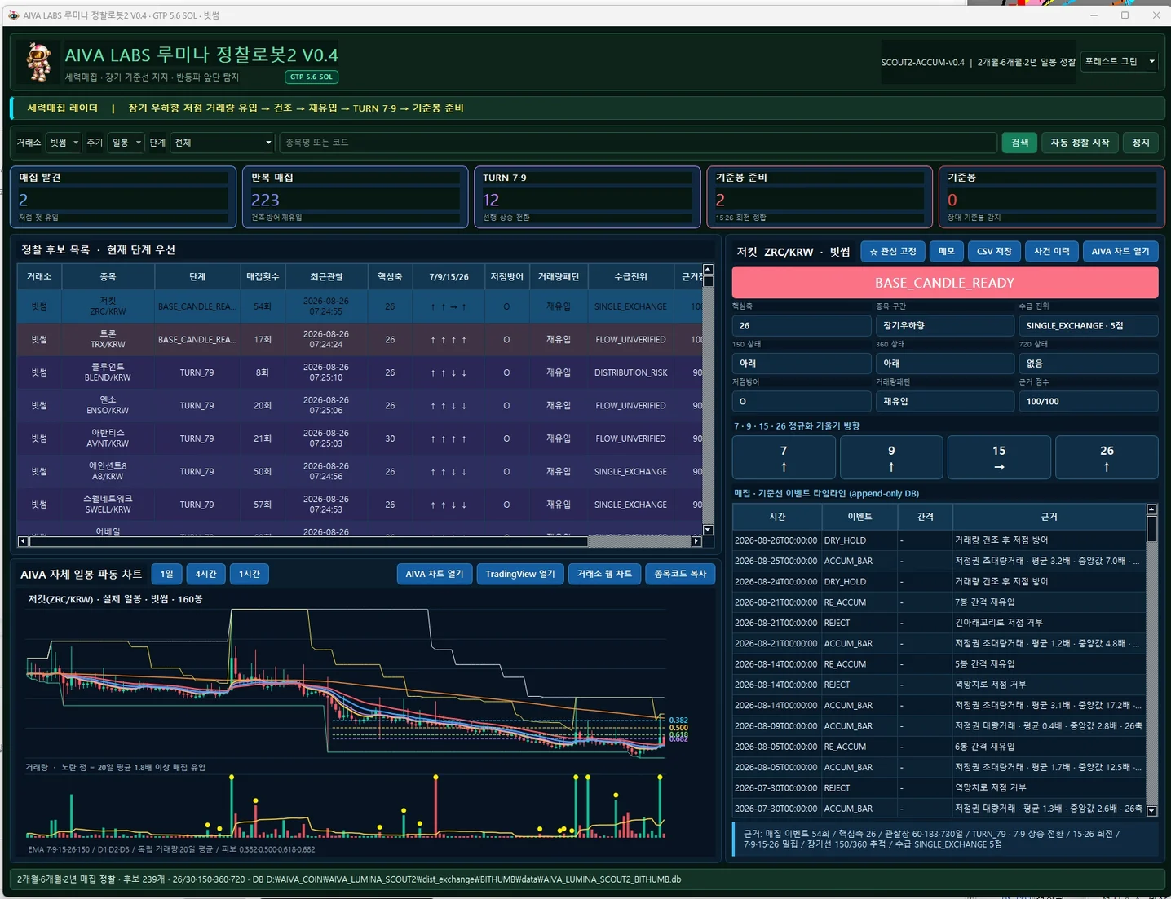Image resolution: width=1171 pixels, height=899 pixels.
Task: Select the 아반티스 AVNT/KRW row
Action: [359, 438]
